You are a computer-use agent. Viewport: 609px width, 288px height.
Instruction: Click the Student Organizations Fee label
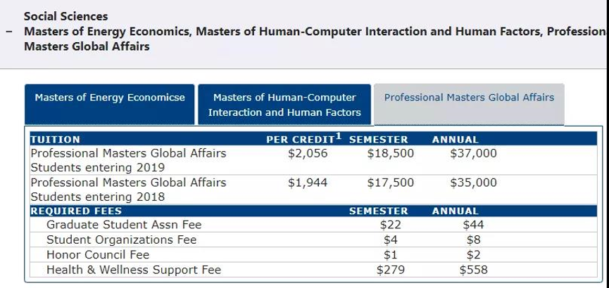click(122, 240)
